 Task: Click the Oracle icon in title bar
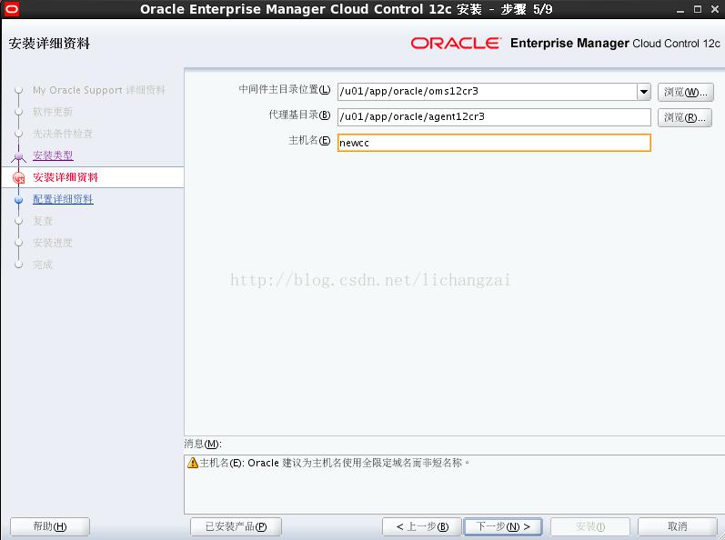click(x=11, y=9)
